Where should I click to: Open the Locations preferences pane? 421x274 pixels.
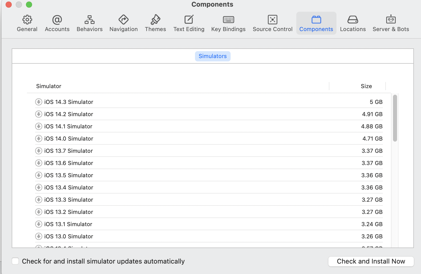(353, 23)
